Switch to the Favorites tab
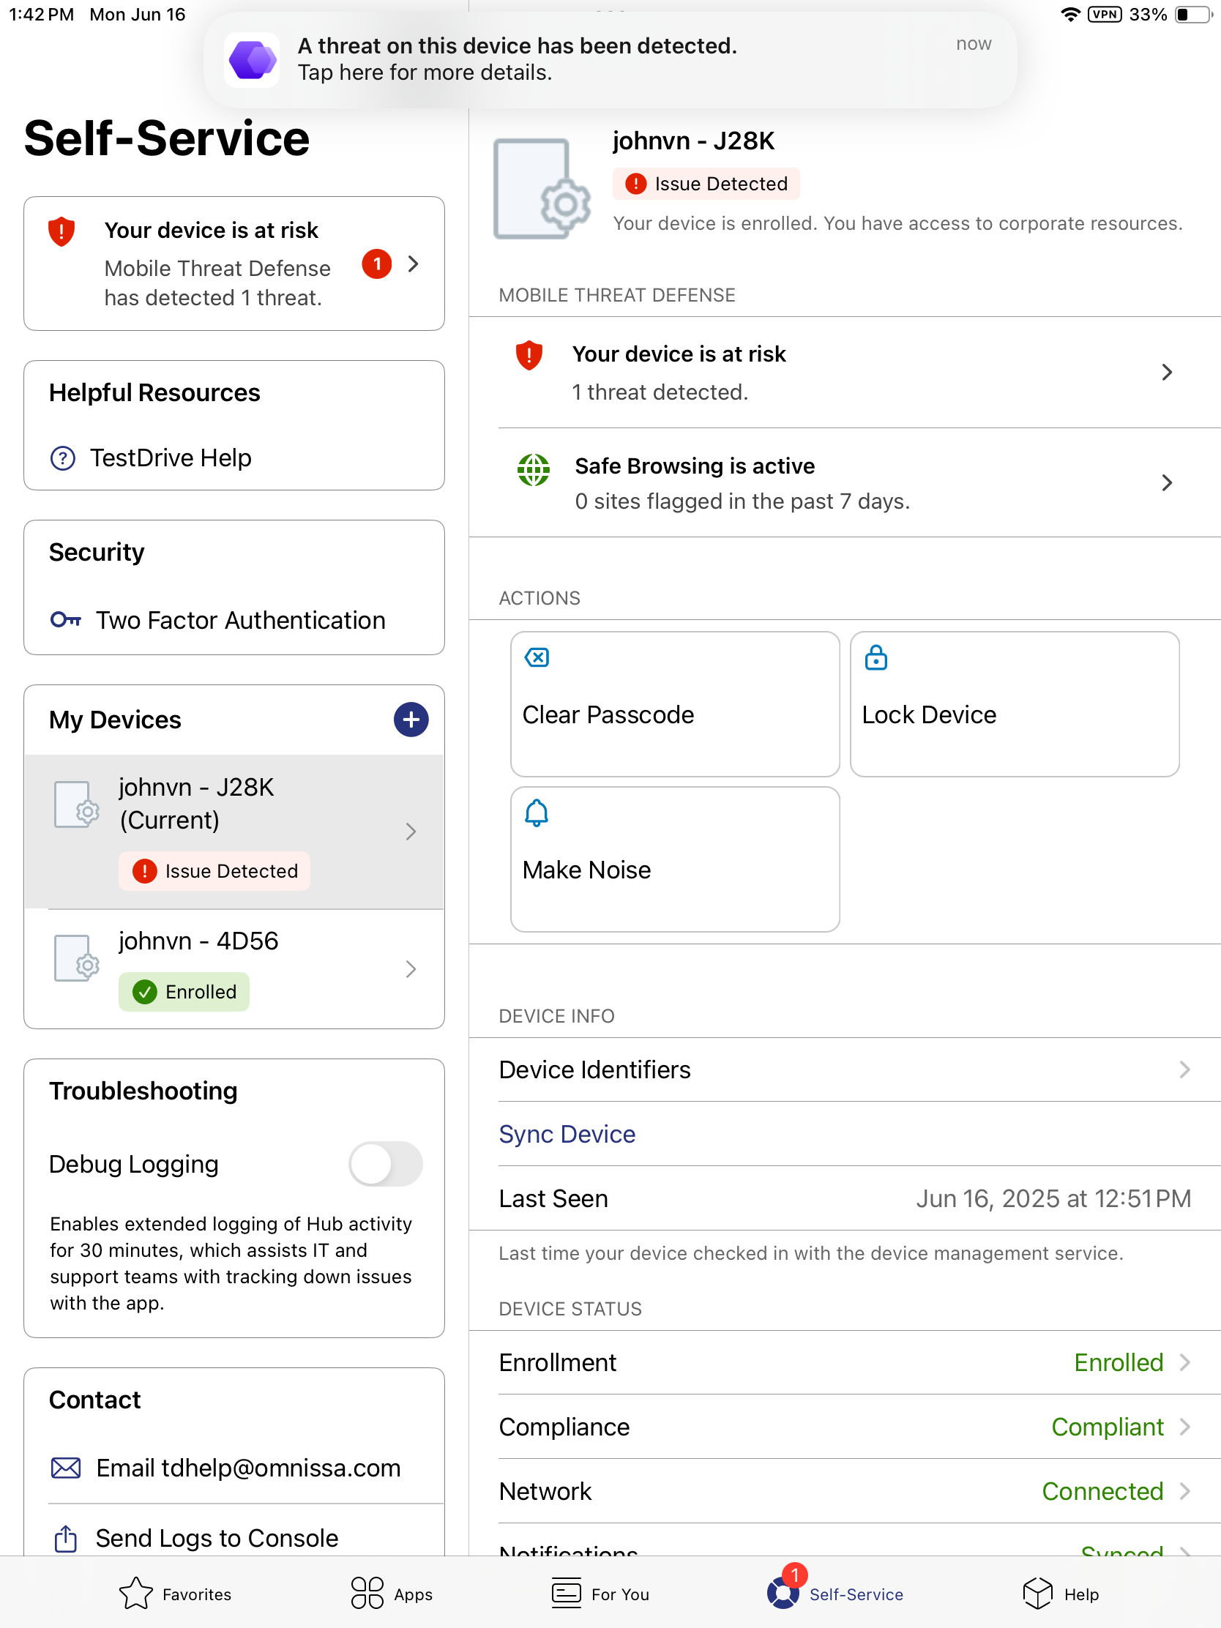The height and width of the screenshot is (1628, 1221). [175, 1594]
